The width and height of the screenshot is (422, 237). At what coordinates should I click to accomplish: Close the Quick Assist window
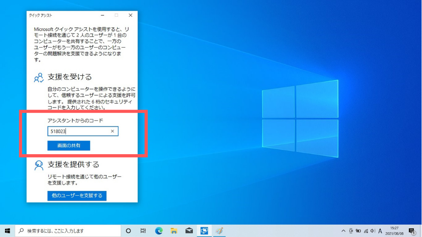coord(130,15)
